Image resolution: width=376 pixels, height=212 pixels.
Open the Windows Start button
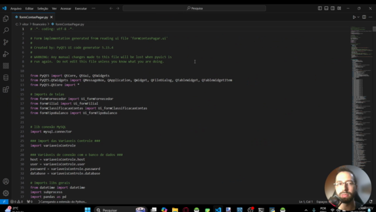tap(88, 210)
